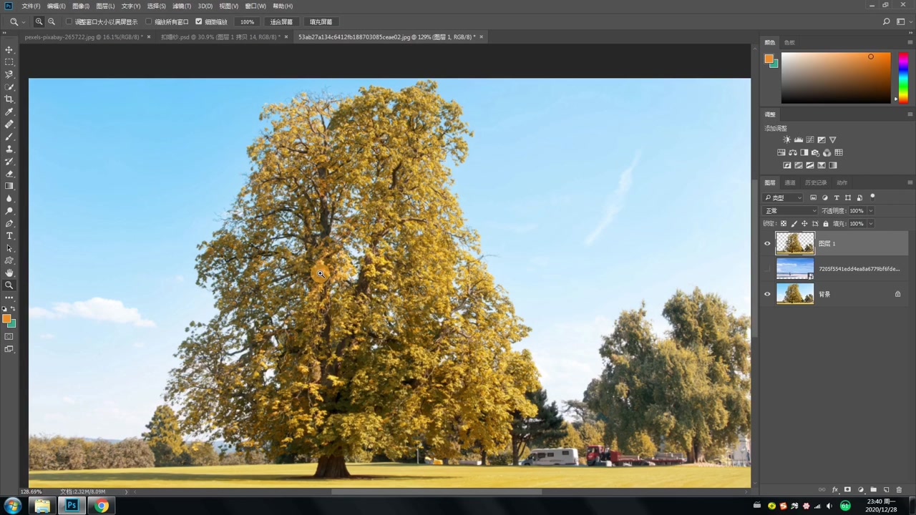Add a Levels adjustment

click(x=798, y=140)
